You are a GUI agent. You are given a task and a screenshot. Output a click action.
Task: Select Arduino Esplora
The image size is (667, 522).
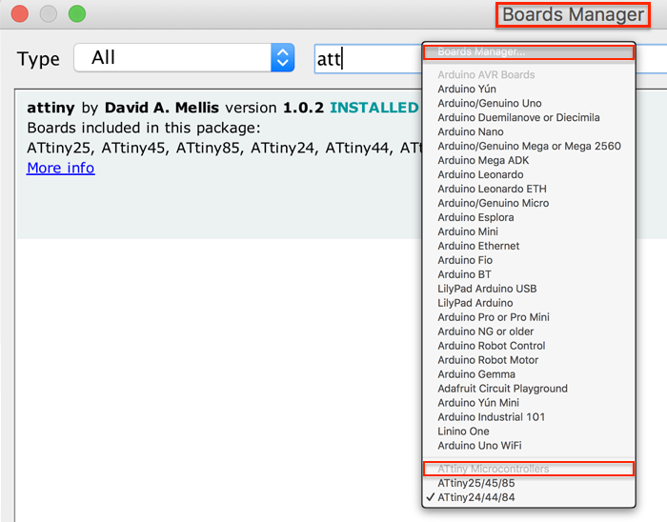(x=529, y=217)
